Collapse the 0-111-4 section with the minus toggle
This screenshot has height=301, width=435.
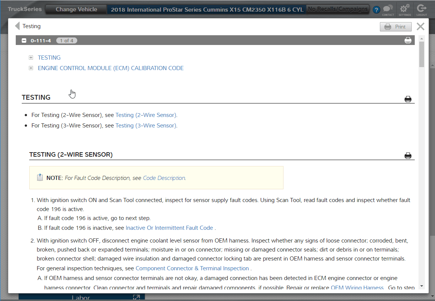coord(24,40)
